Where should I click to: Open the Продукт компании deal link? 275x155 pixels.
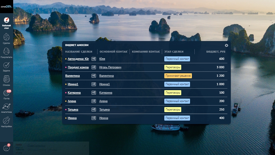(78, 67)
